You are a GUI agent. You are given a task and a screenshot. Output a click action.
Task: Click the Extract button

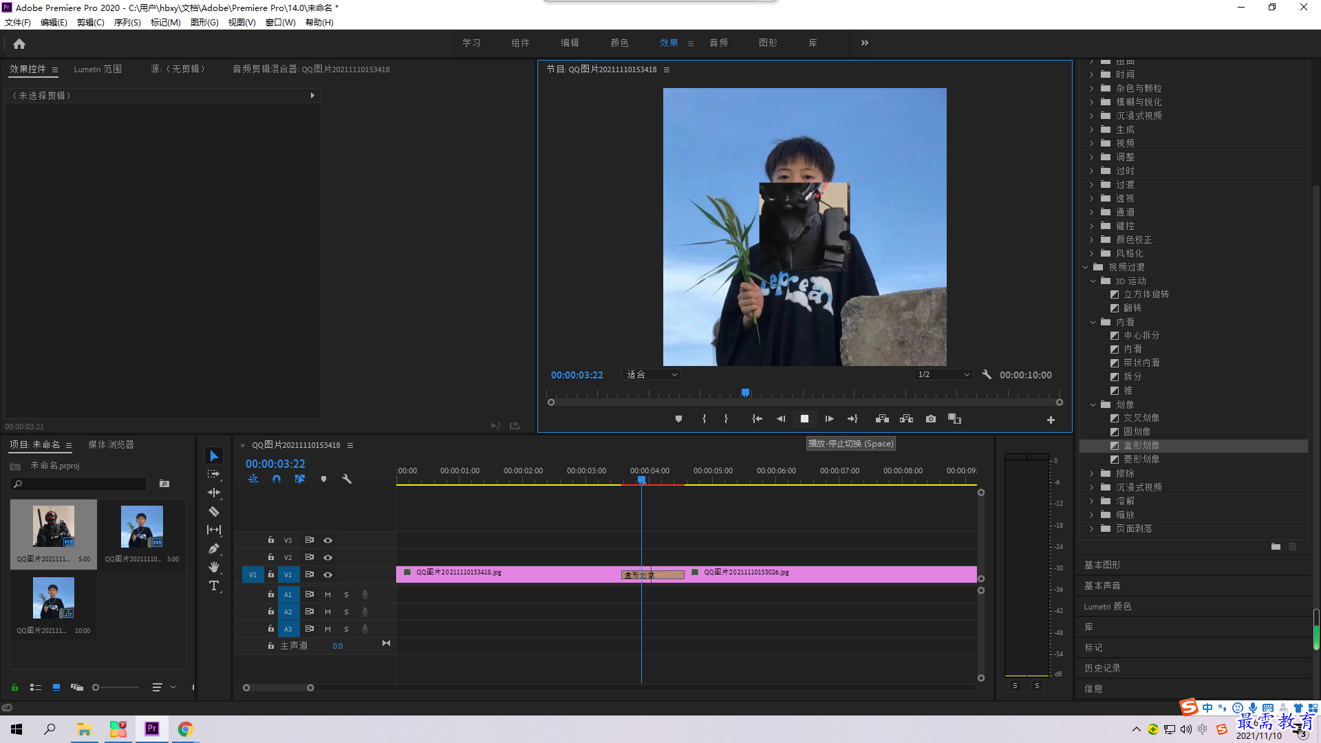[906, 419]
